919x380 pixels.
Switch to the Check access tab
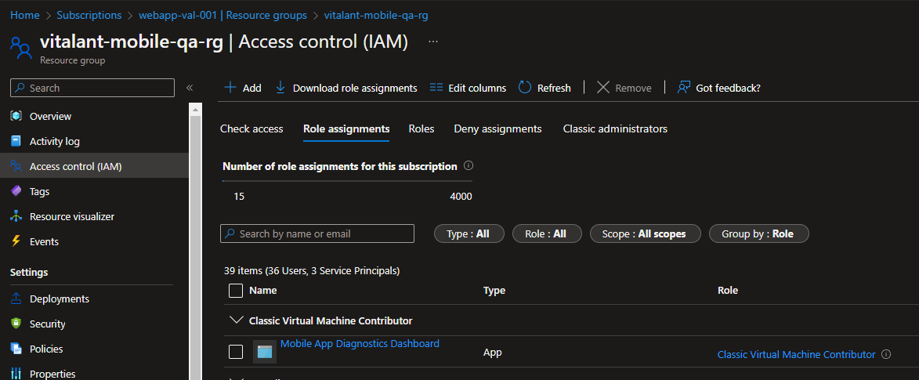point(251,128)
